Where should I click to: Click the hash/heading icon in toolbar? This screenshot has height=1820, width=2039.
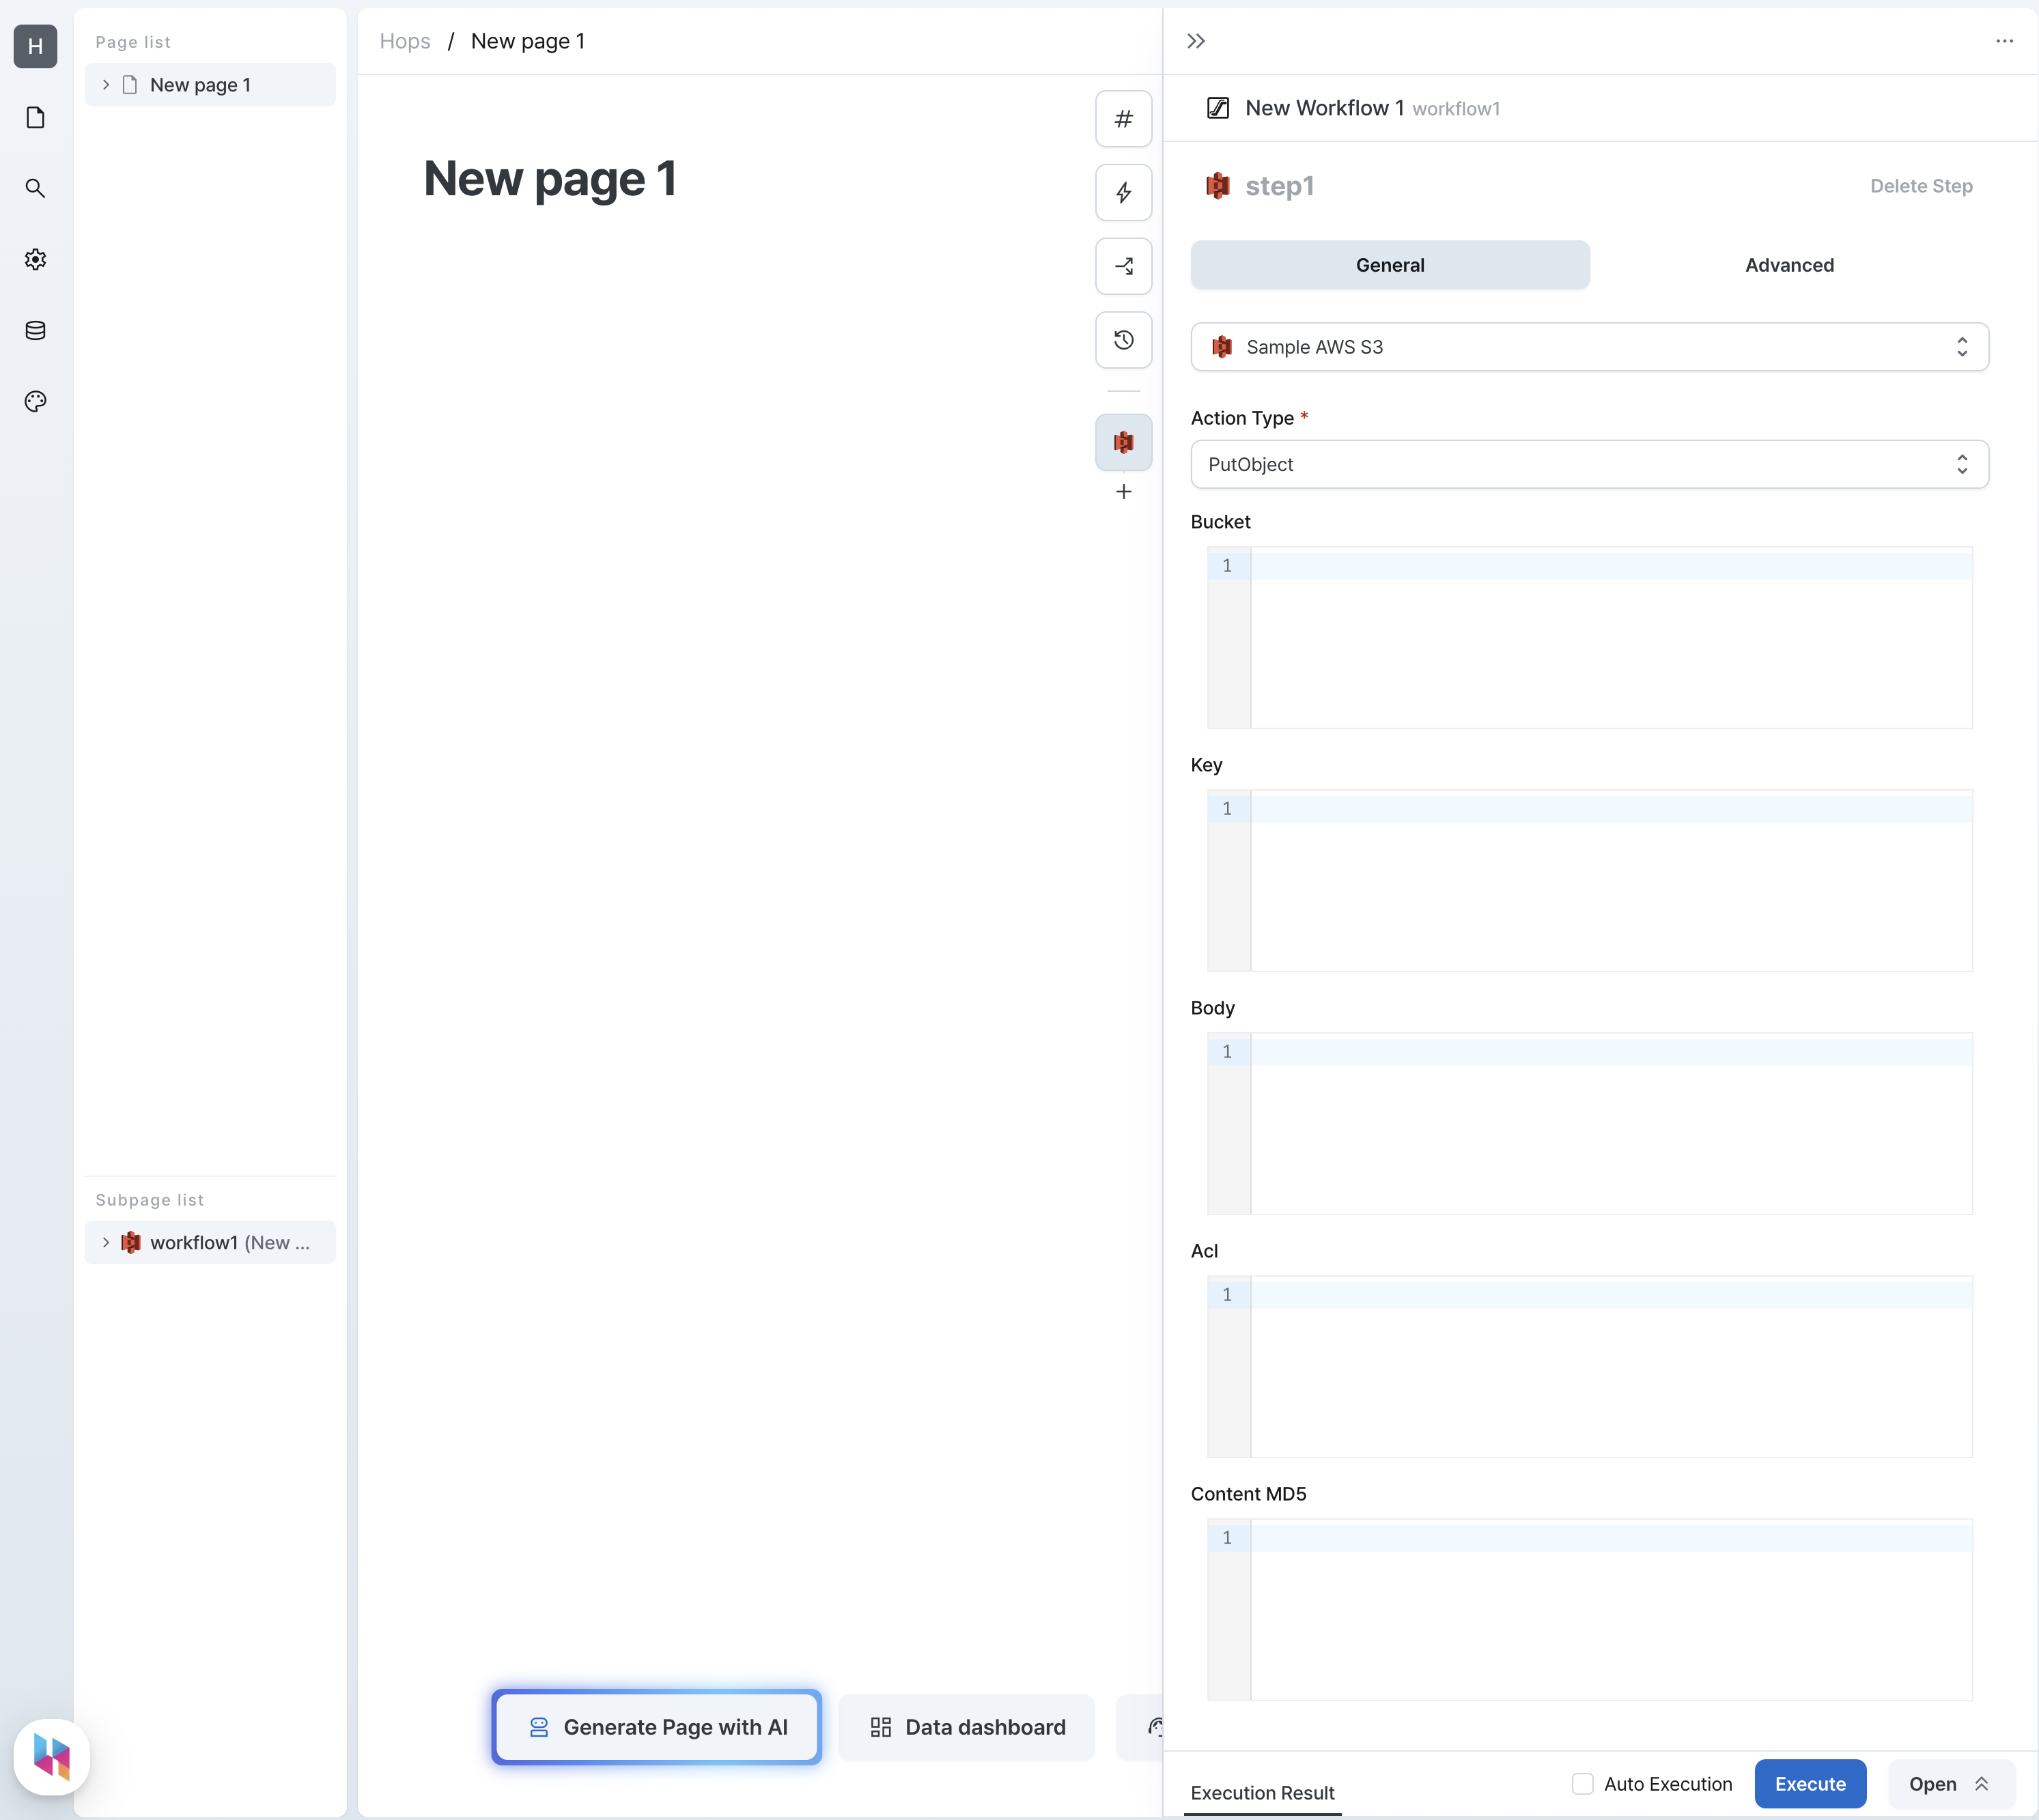coord(1125,119)
